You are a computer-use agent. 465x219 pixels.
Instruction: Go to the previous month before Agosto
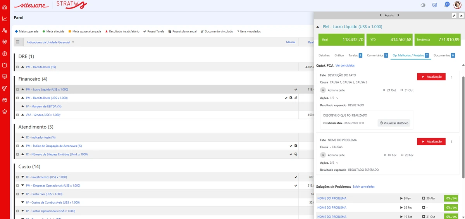click(381, 15)
